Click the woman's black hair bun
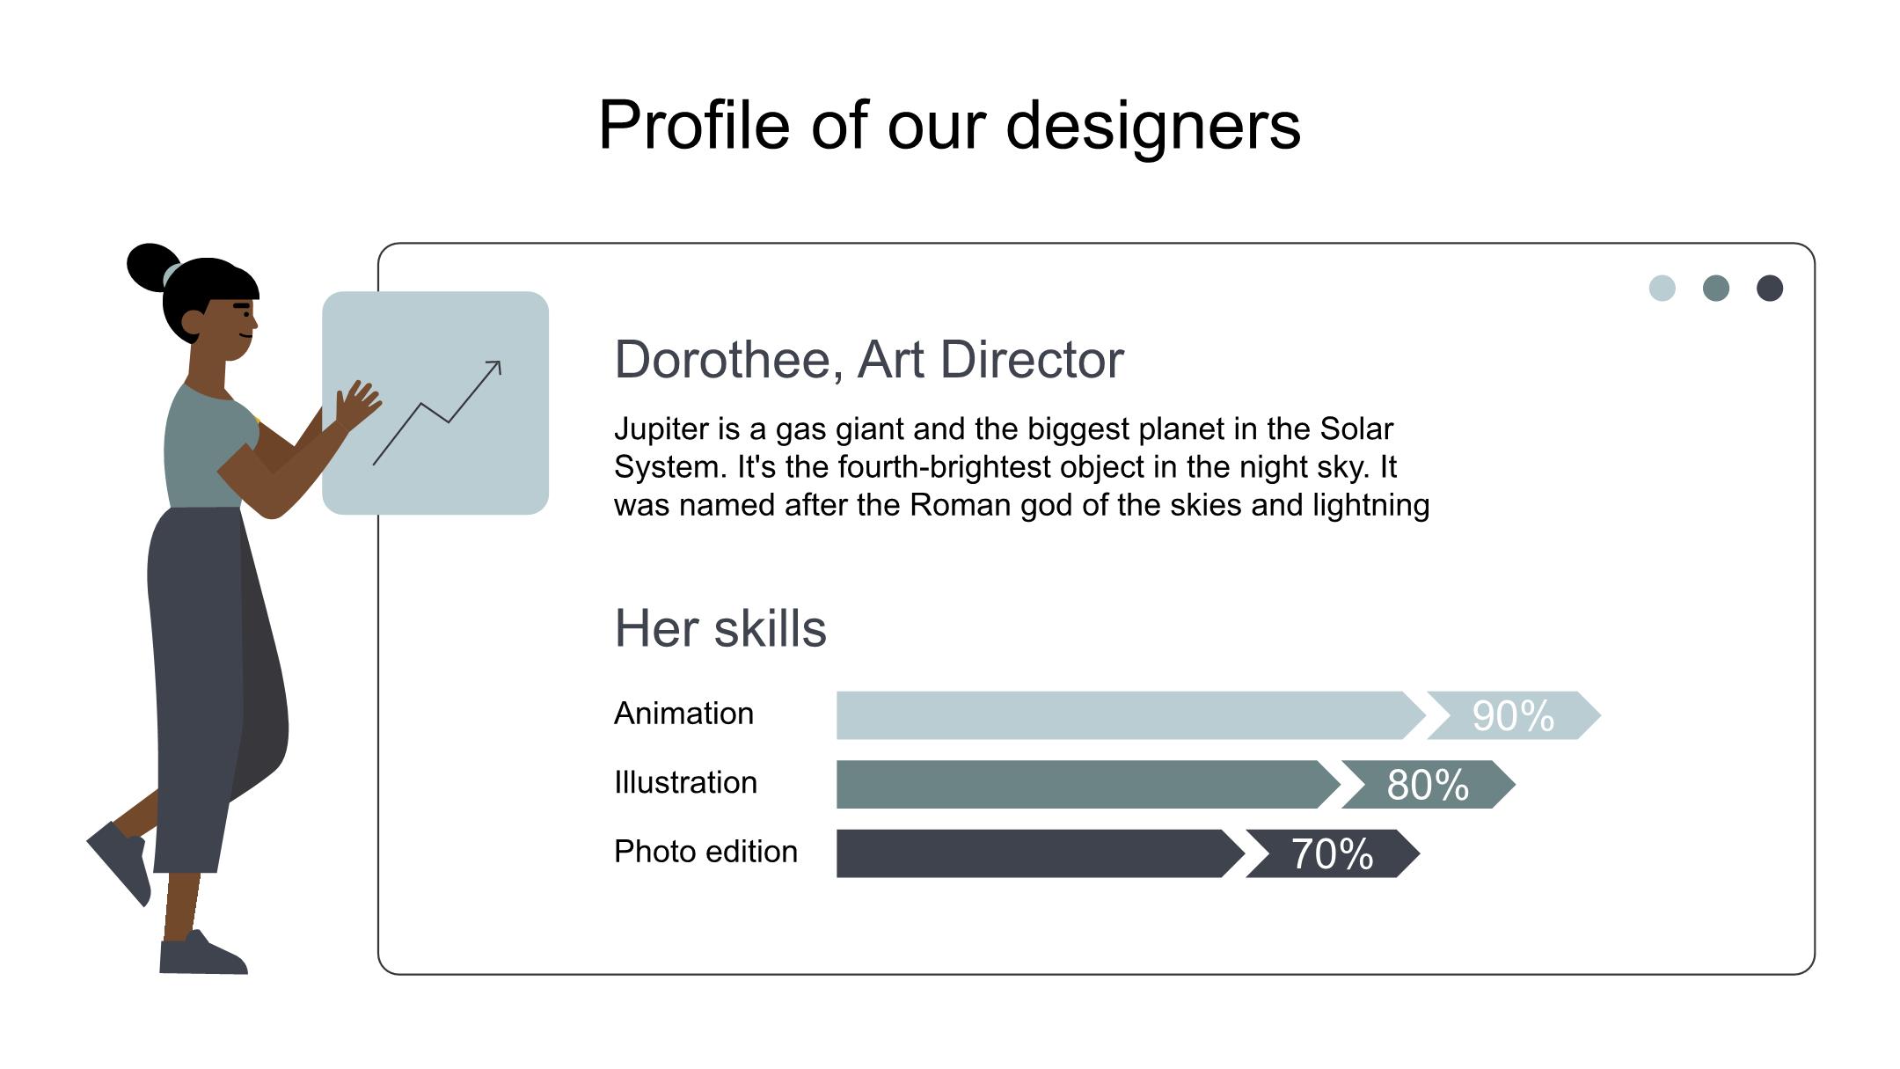This screenshot has height=1069, width=1900. point(151,266)
